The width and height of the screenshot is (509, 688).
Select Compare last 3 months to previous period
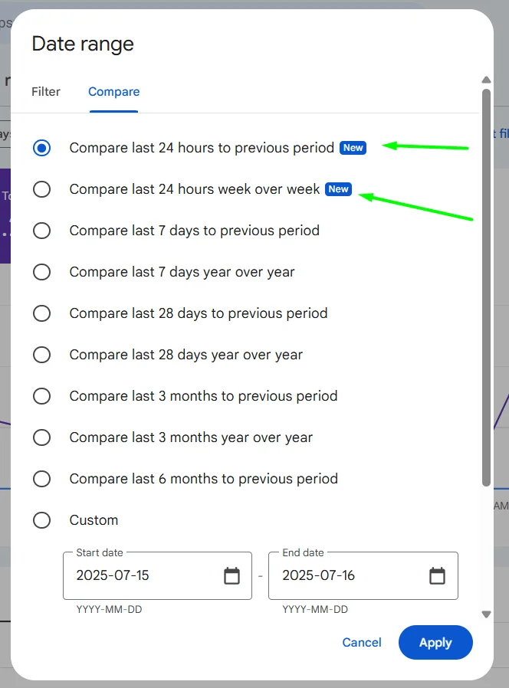(x=41, y=396)
